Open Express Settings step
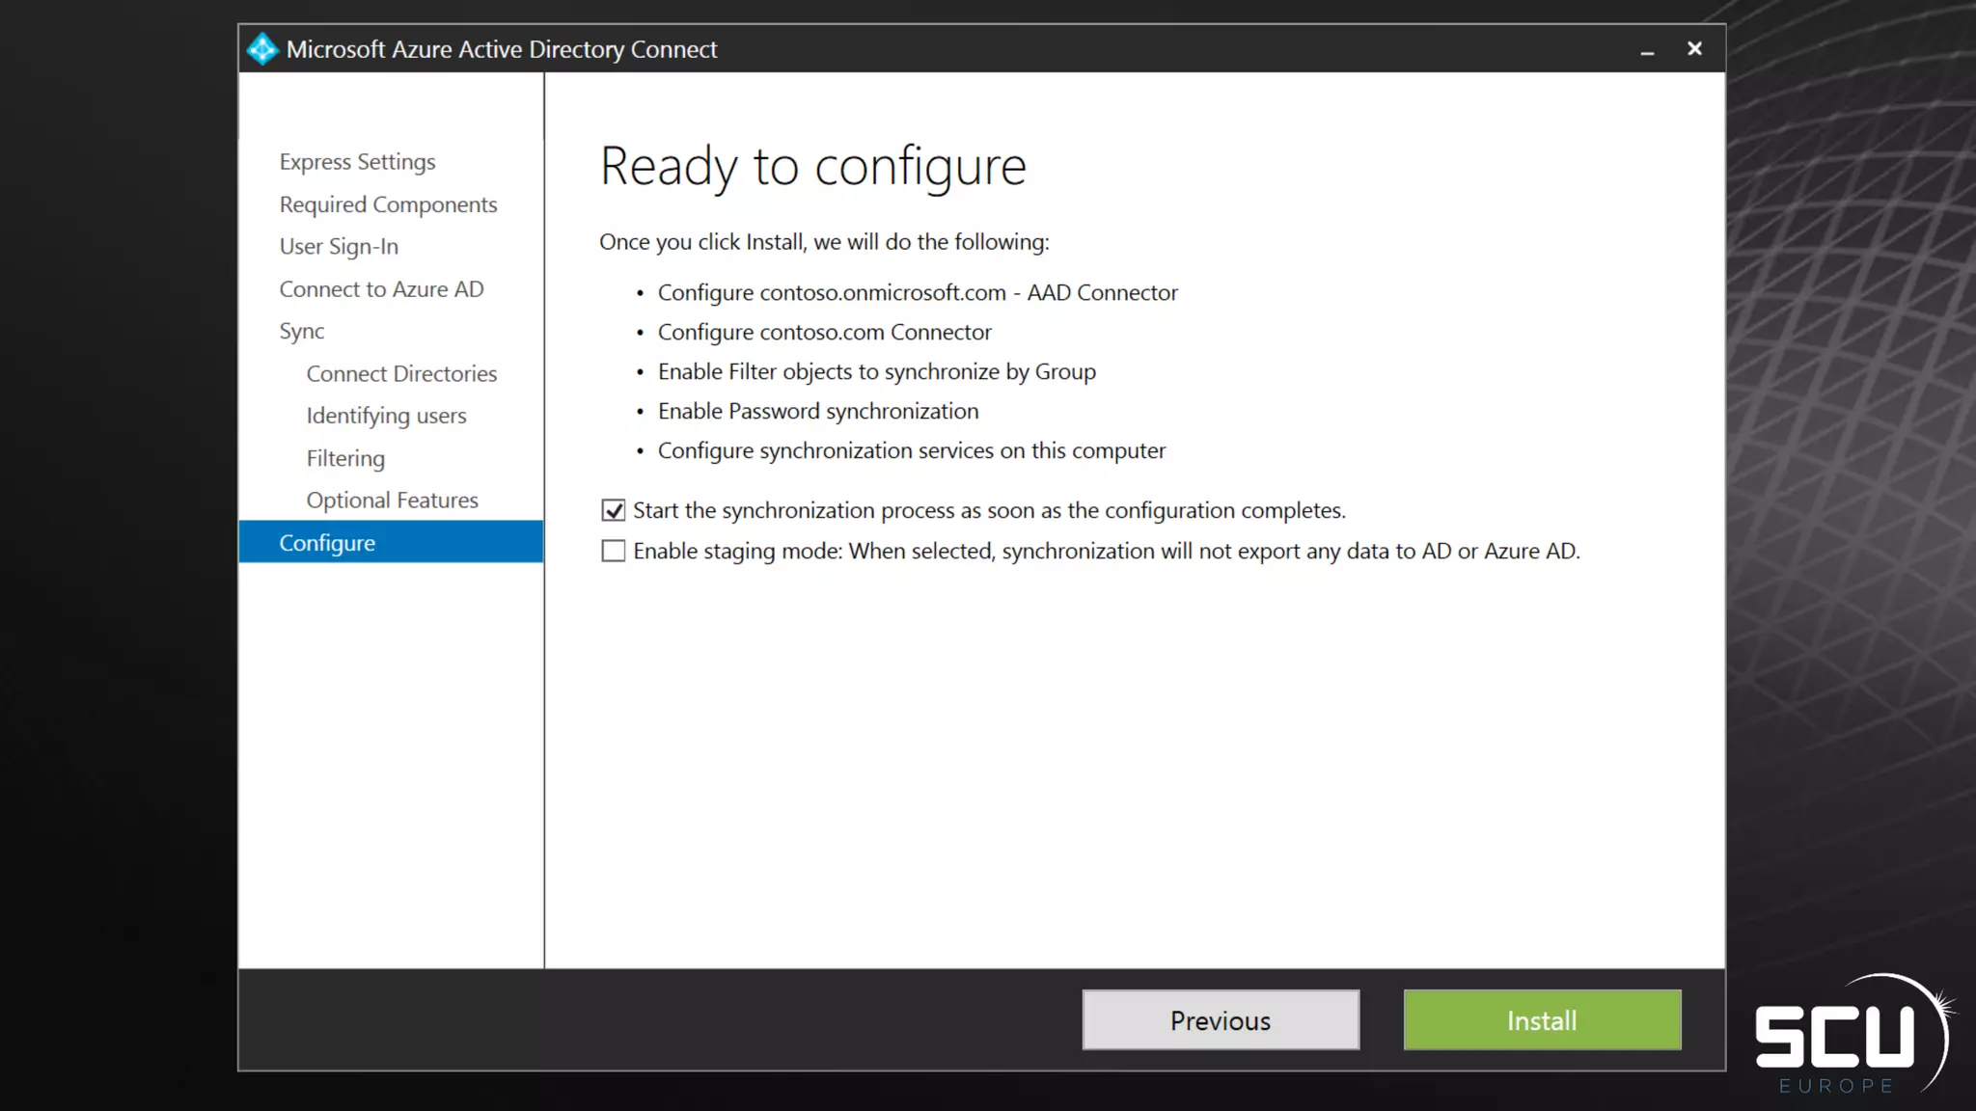 point(357,162)
